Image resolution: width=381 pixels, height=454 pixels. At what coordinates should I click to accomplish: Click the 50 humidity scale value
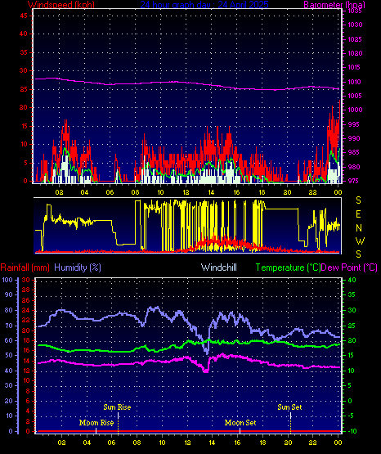coord(9,355)
